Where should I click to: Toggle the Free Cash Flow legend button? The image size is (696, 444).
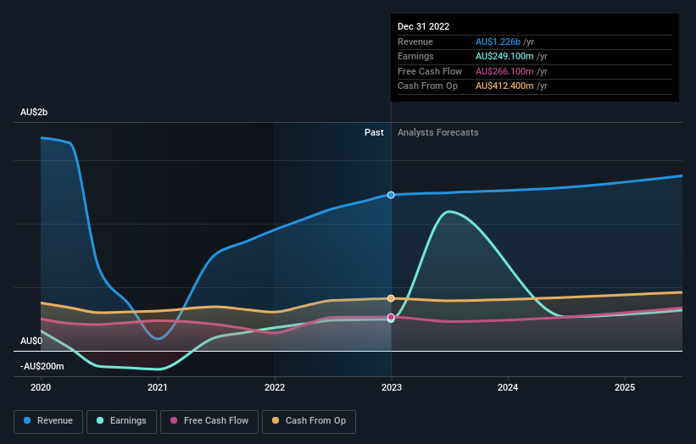209,421
